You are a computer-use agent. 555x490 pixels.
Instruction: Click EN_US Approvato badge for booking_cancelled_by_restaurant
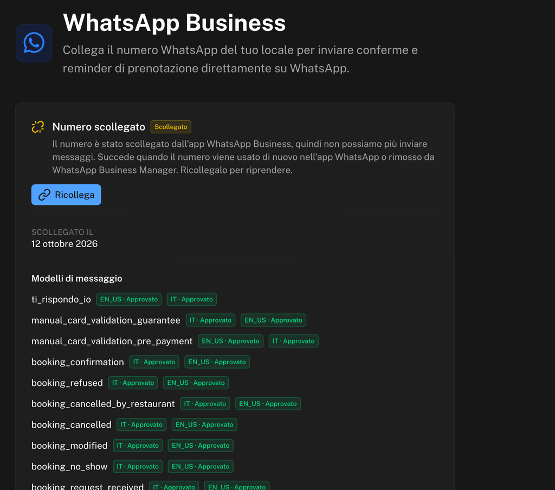(x=268, y=404)
